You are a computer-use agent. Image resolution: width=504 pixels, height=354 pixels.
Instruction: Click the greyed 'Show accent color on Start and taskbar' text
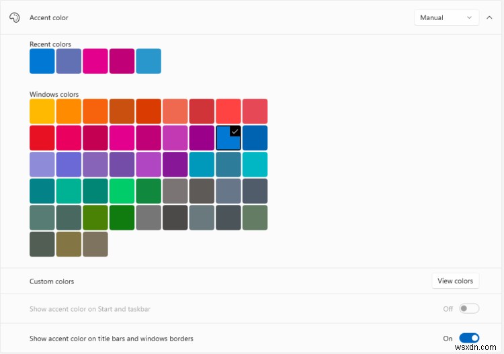(90, 309)
